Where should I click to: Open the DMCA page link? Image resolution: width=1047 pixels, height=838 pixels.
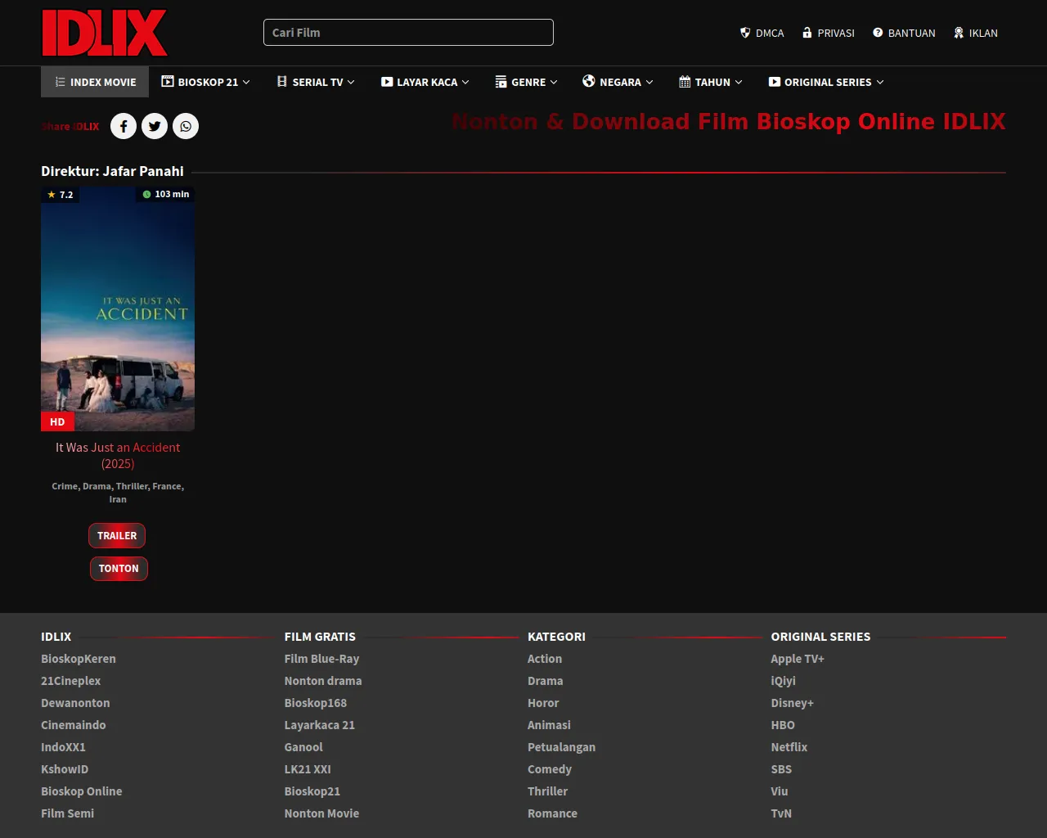[x=762, y=33]
